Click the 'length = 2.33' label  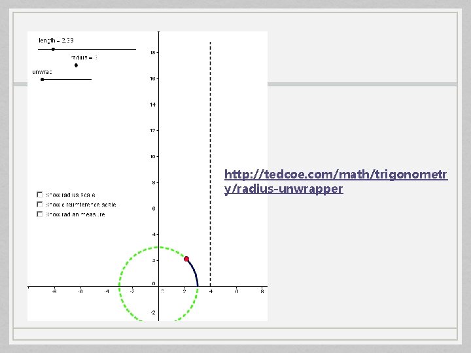(x=56, y=41)
